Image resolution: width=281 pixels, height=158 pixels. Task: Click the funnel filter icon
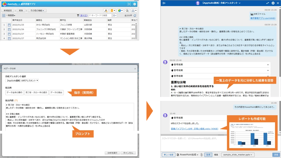[x=78, y=16]
